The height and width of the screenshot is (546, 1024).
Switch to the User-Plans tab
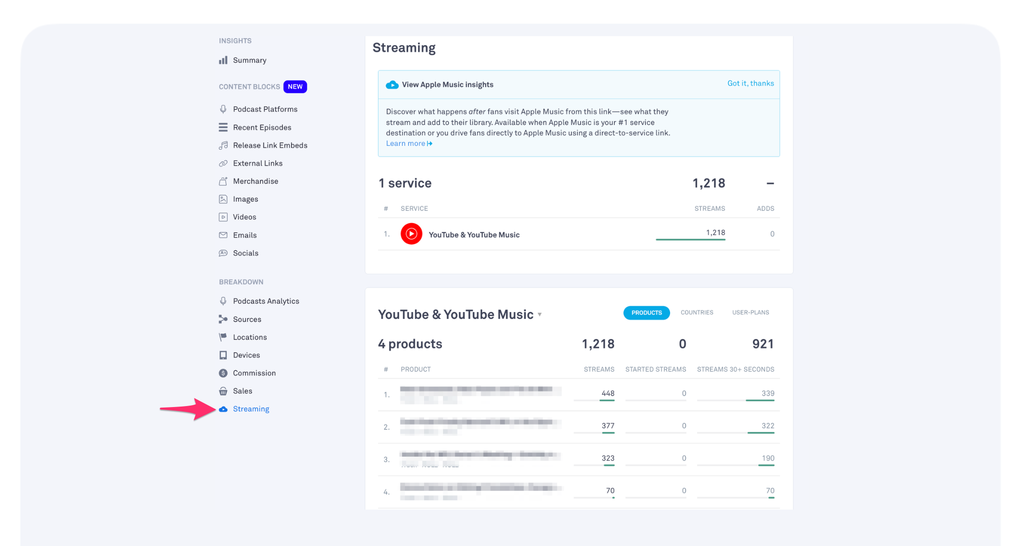click(x=750, y=313)
